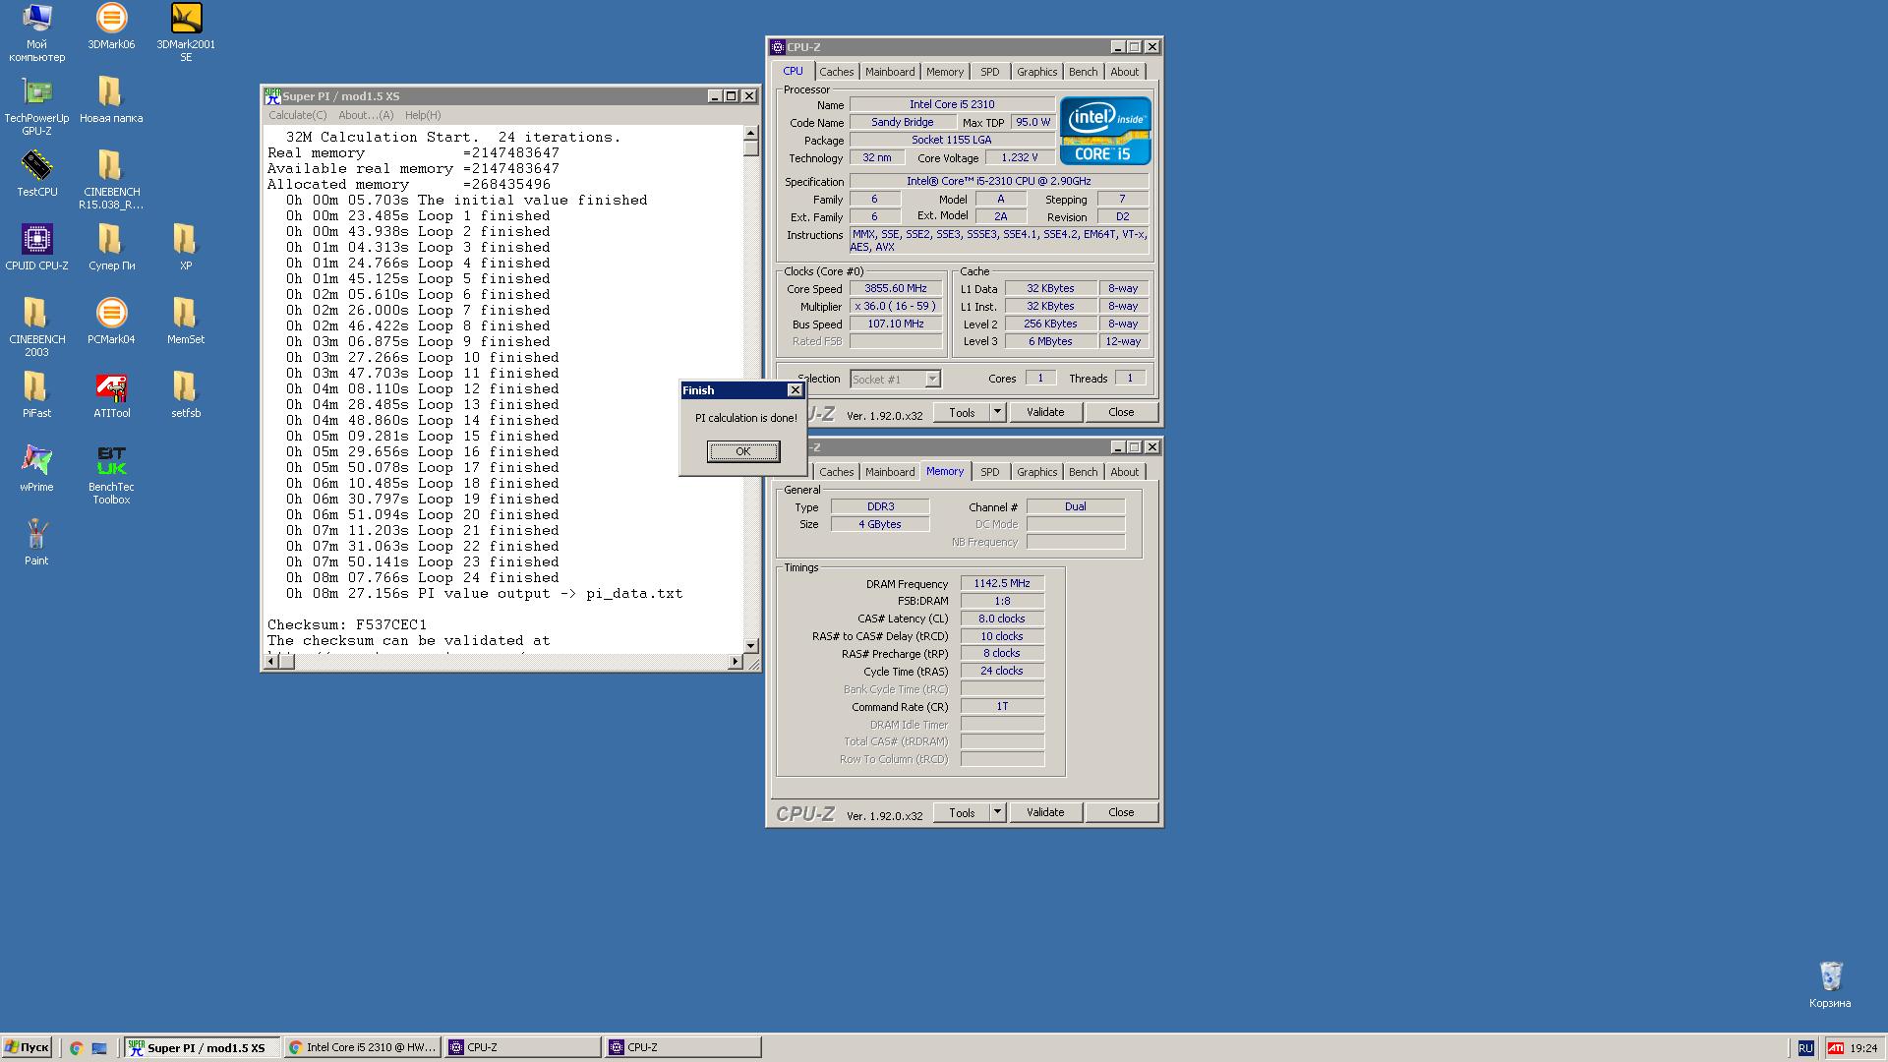This screenshot has width=1888, height=1062.
Task: Click Super PI horizontal scroll right arrow
Action: pyautogui.click(x=735, y=662)
